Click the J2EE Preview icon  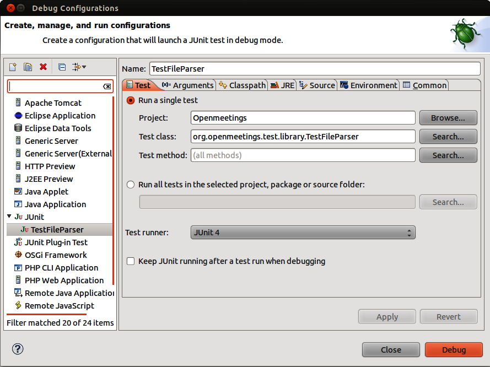tap(18, 179)
